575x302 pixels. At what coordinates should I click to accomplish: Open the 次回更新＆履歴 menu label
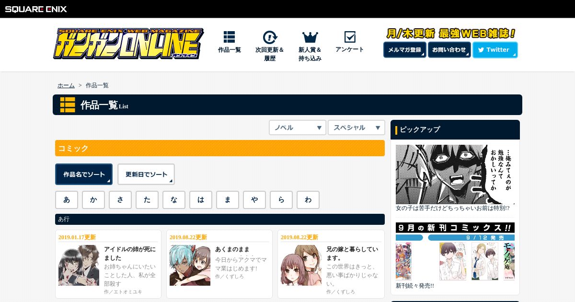coord(270,54)
